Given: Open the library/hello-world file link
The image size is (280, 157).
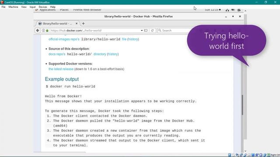Looking at the screenshot, I should click(x=124, y=39).
